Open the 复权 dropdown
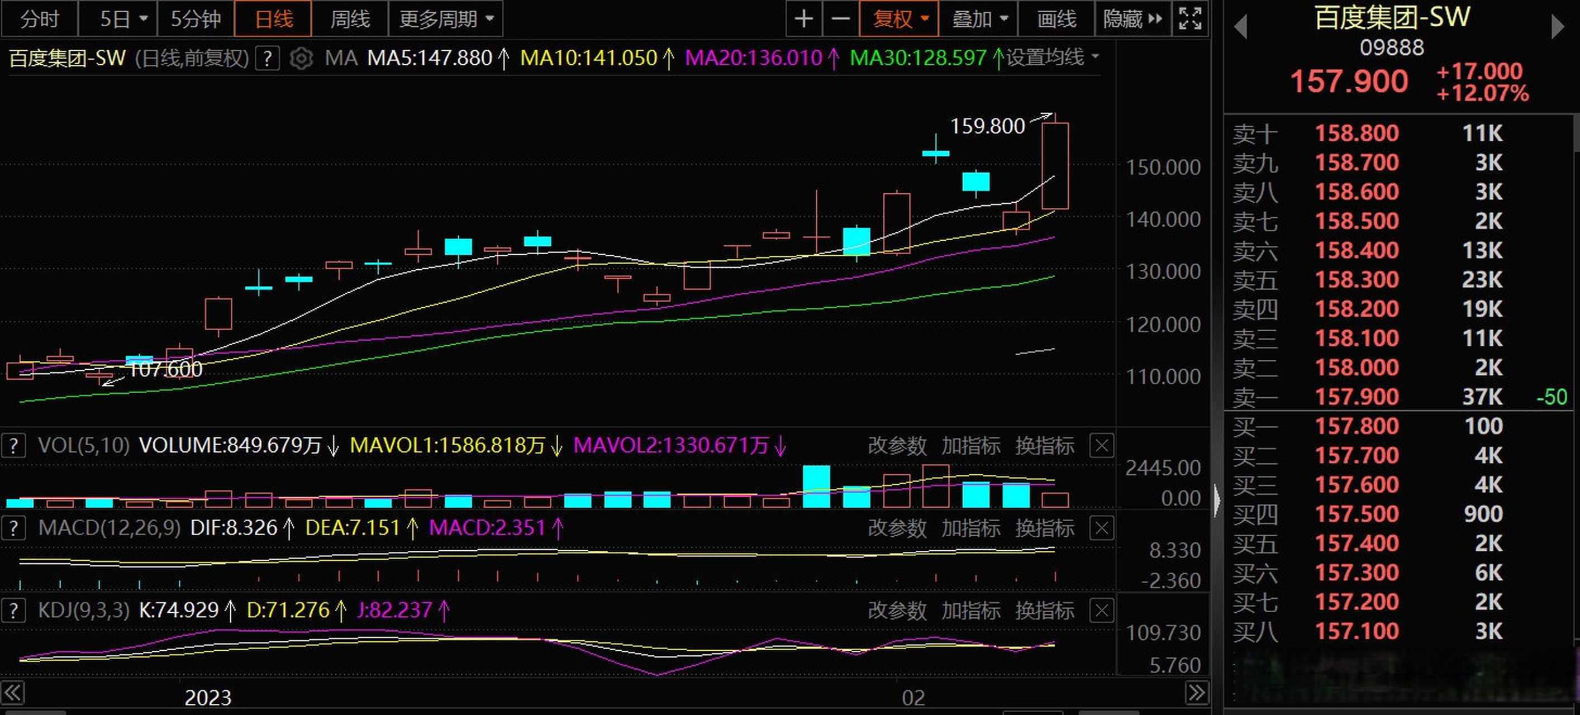The width and height of the screenshot is (1580, 715). 899,19
